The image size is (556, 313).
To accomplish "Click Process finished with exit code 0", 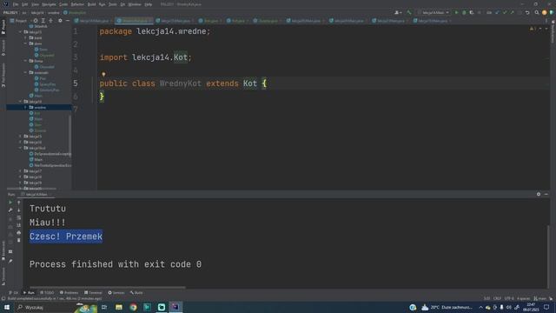I will (x=116, y=264).
